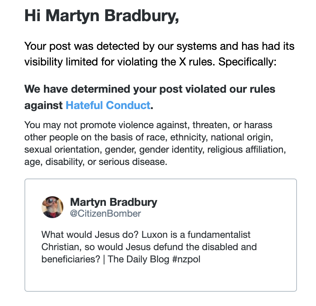Select the #nzpol hashtag
Screen dimensions: 316x306
point(186,259)
